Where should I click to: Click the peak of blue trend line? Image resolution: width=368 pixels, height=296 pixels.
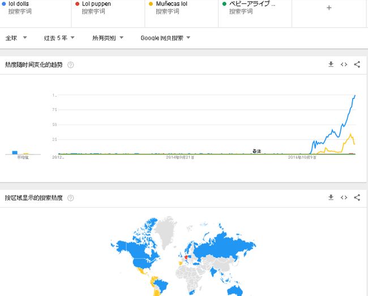click(355, 96)
